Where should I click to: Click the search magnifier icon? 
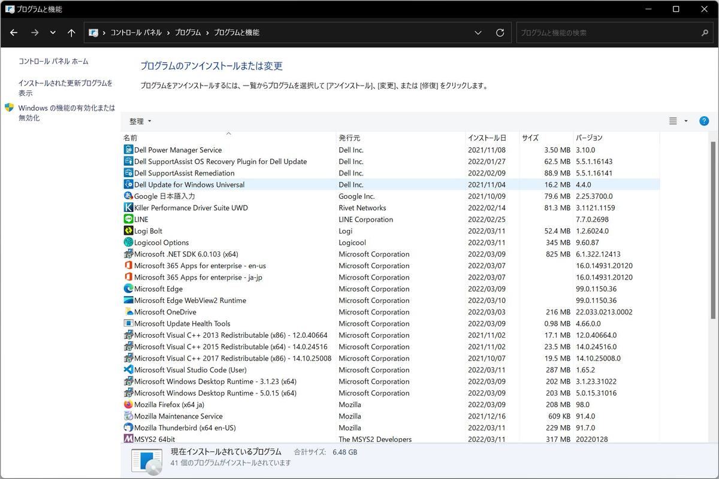coord(705,33)
